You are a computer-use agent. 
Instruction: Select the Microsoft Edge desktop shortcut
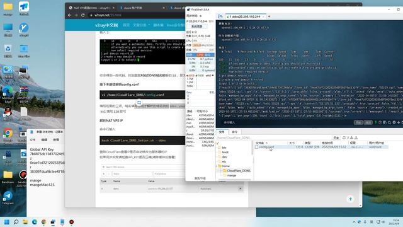[x=8, y=95]
